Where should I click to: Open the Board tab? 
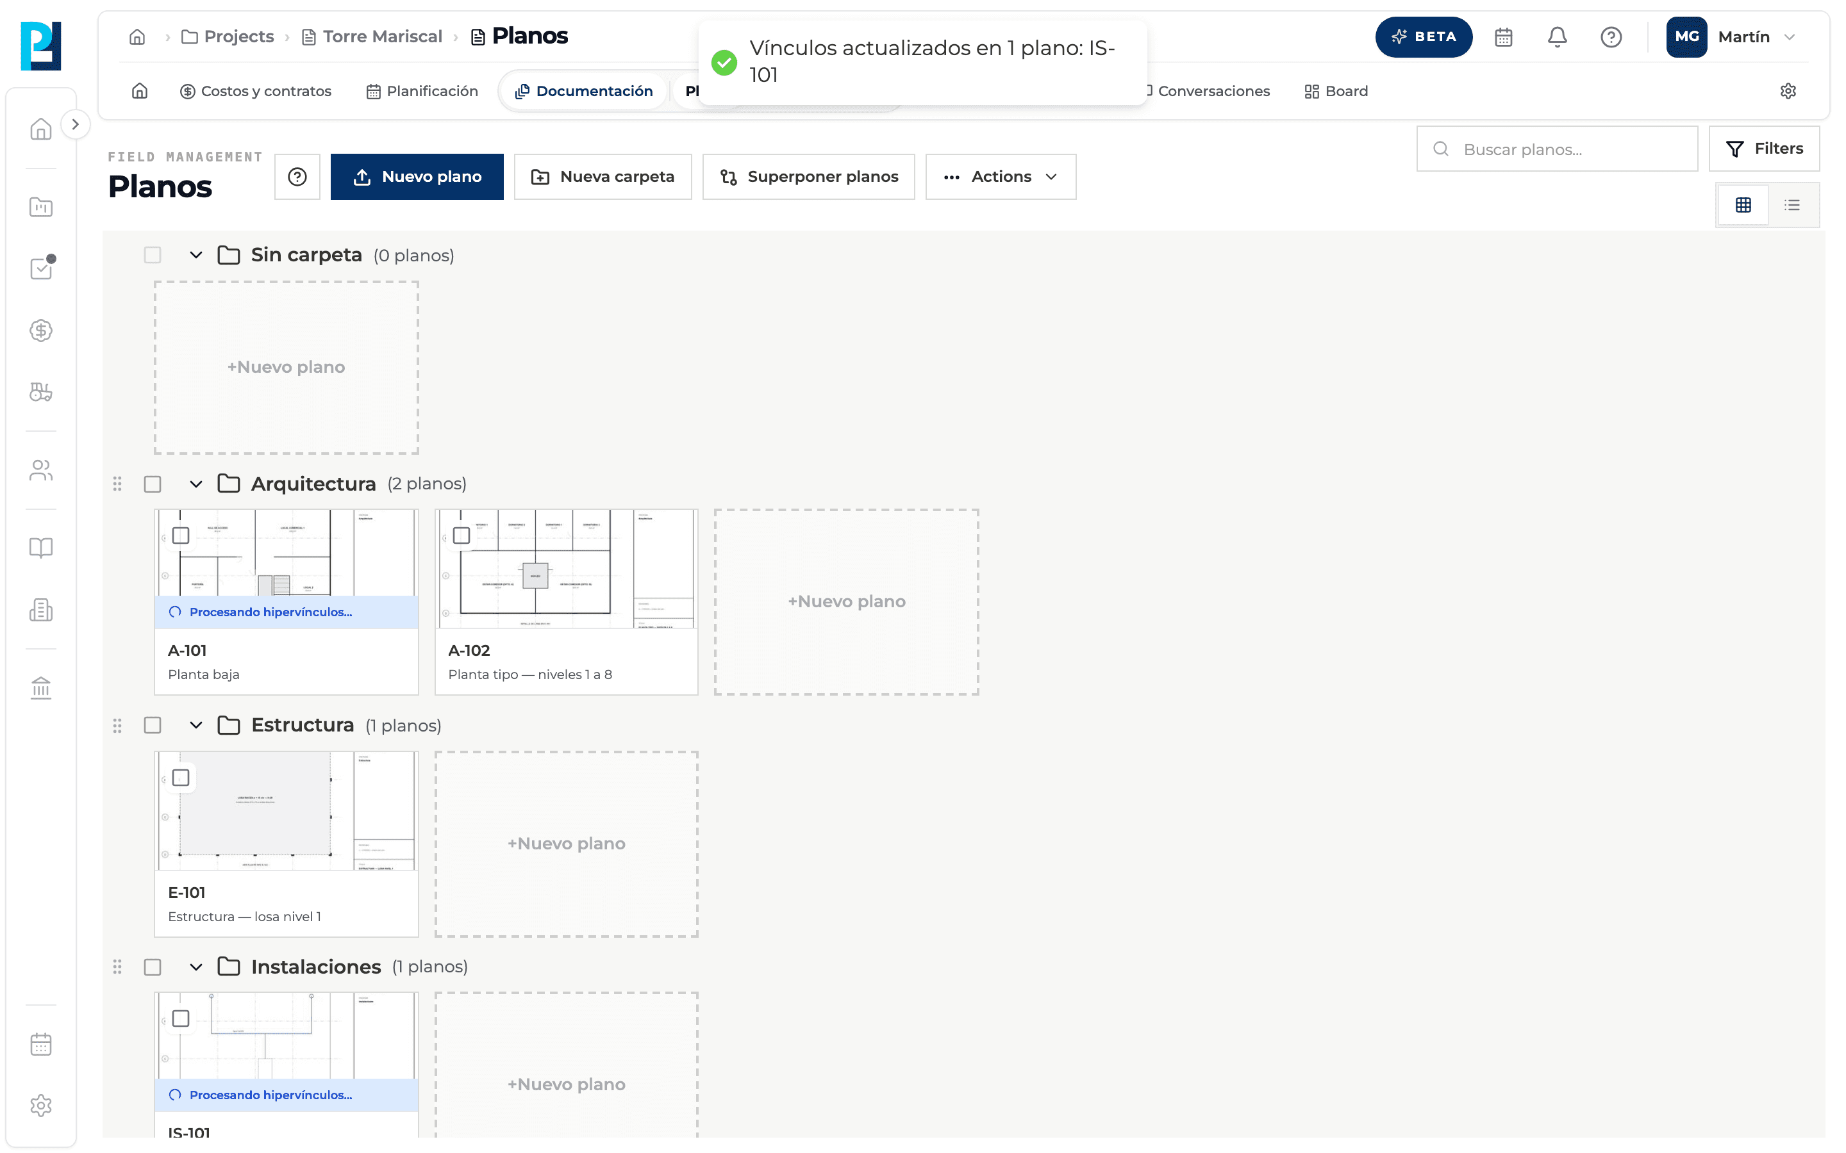coord(1336,91)
